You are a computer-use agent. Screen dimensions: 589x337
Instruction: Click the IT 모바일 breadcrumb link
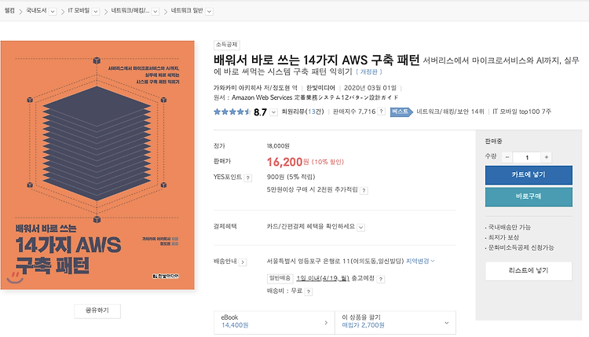point(79,11)
